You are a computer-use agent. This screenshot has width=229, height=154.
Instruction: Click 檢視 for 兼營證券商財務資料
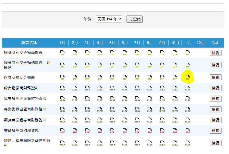215,131
